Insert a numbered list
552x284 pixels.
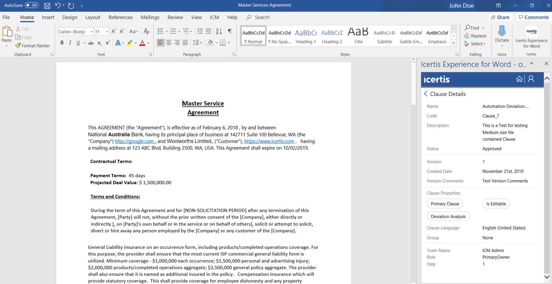[x=173, y=32]
